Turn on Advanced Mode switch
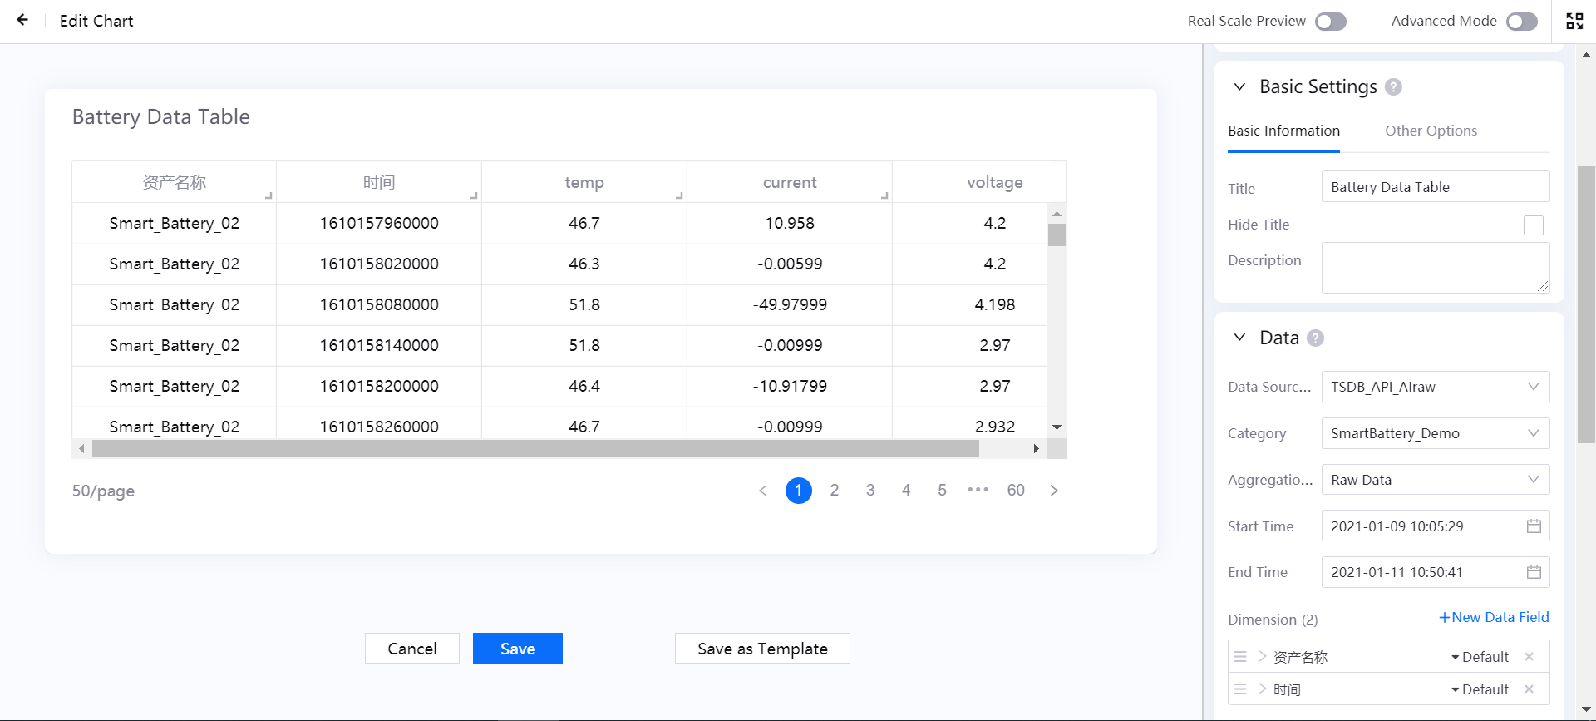The image size is (1596, 721). 1521,22
